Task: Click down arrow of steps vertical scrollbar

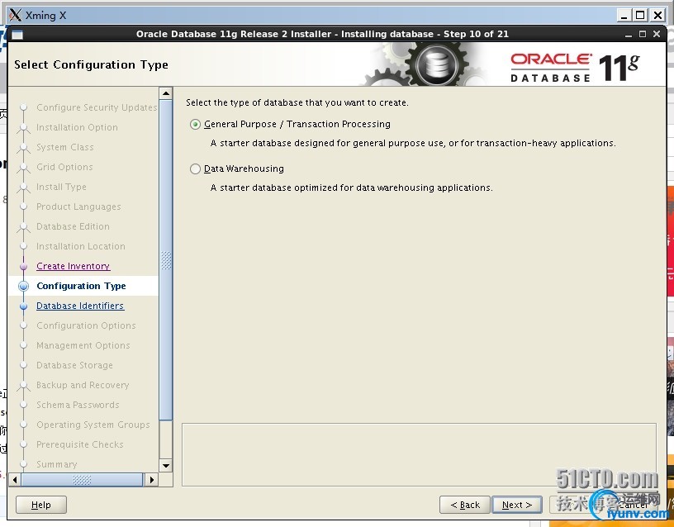Action: coord(165,466)
